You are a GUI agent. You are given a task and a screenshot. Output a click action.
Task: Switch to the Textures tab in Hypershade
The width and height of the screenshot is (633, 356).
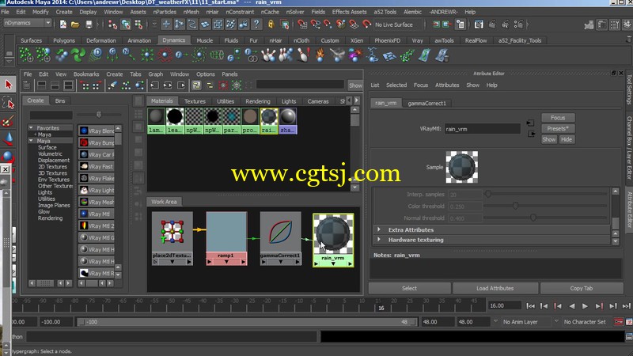195,101
